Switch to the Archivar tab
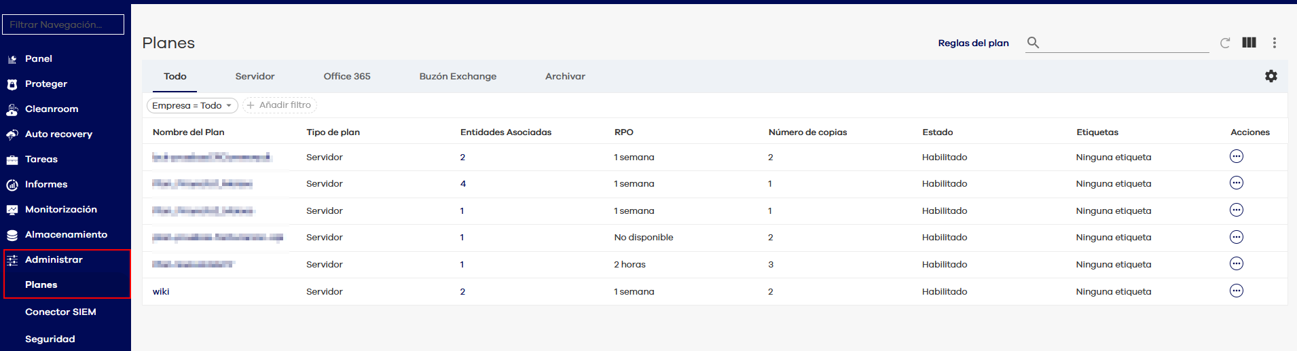The image size is (1297, 351). [x=565, y=76]
